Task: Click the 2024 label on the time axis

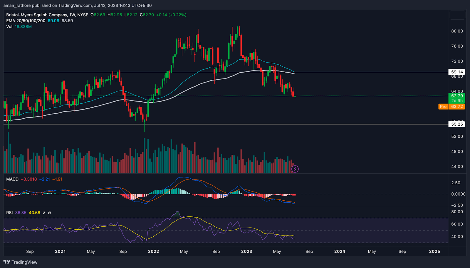Action: pos(340,251)
